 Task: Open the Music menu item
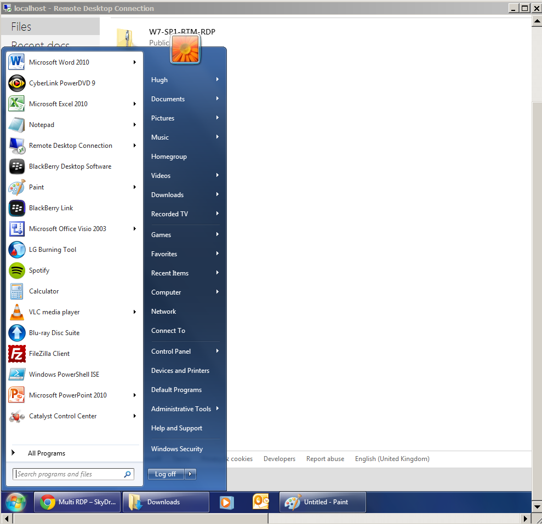pyautogui.click(x=185, y=137)
